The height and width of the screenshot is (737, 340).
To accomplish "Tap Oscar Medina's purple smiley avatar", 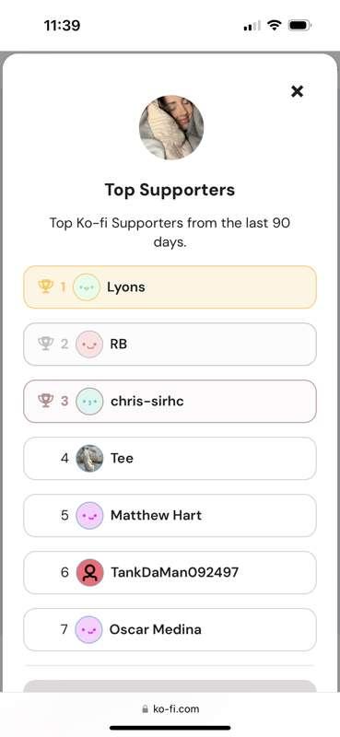I will coord(88,629).
